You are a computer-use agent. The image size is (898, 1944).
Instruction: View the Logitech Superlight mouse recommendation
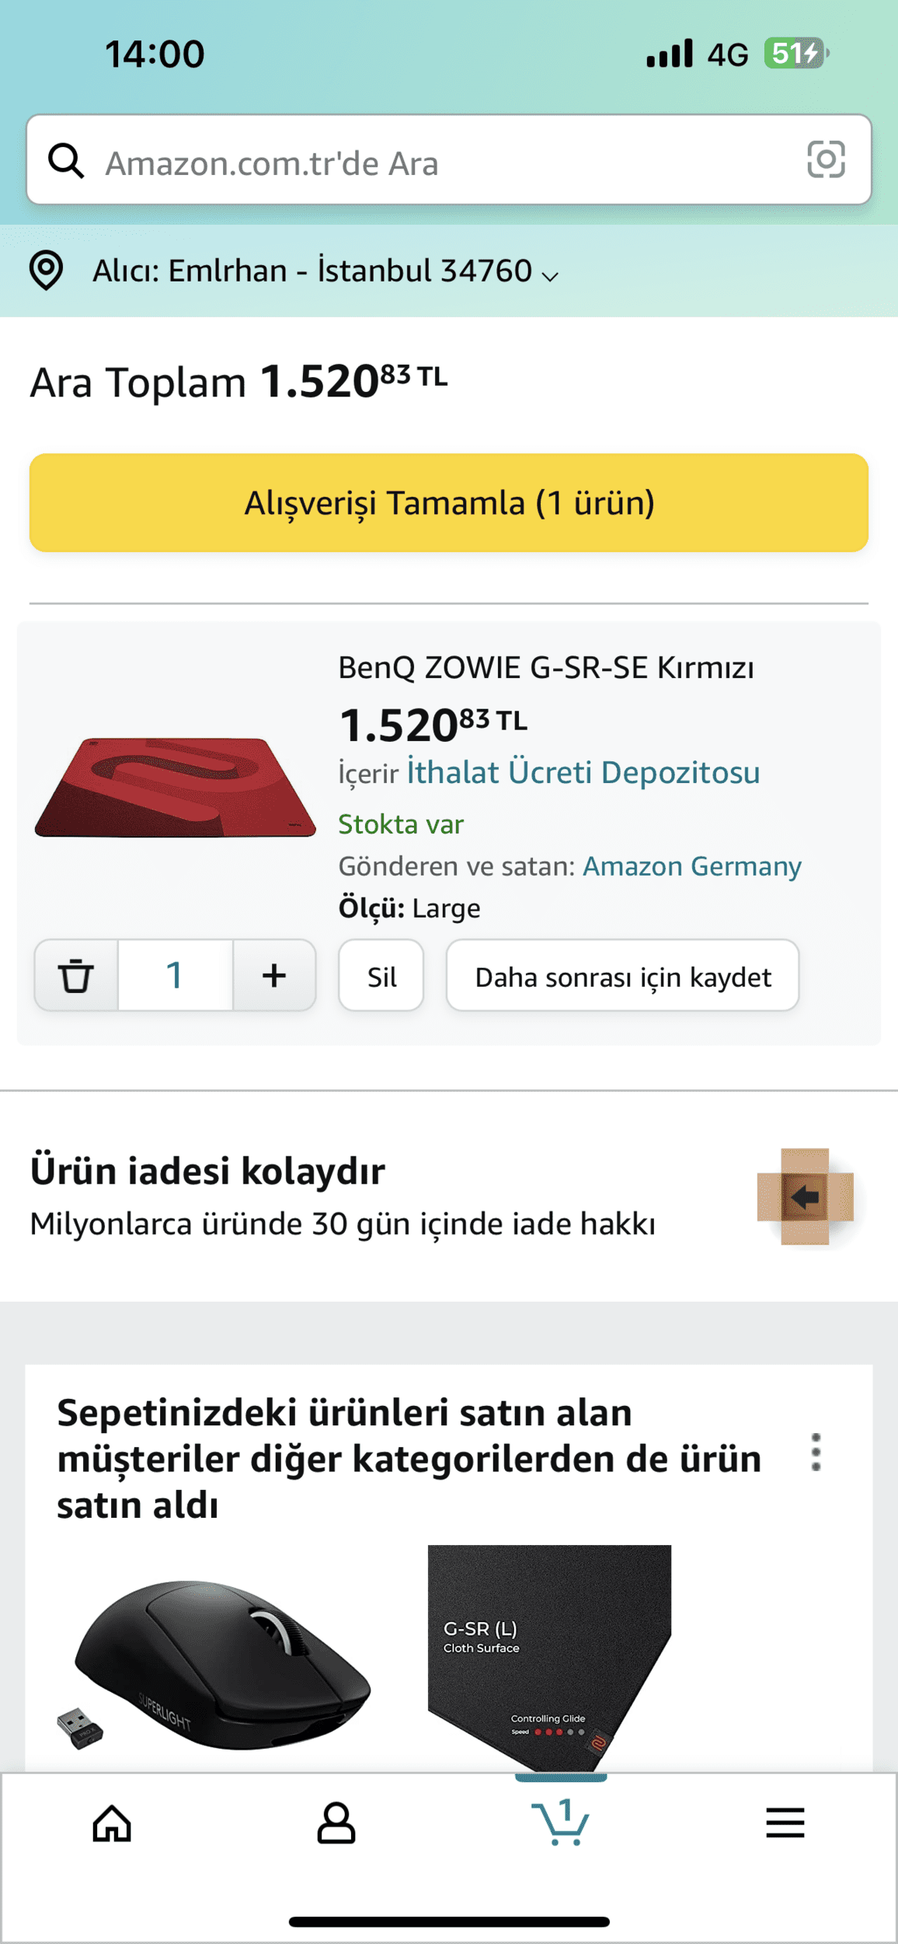[216, 1664]
